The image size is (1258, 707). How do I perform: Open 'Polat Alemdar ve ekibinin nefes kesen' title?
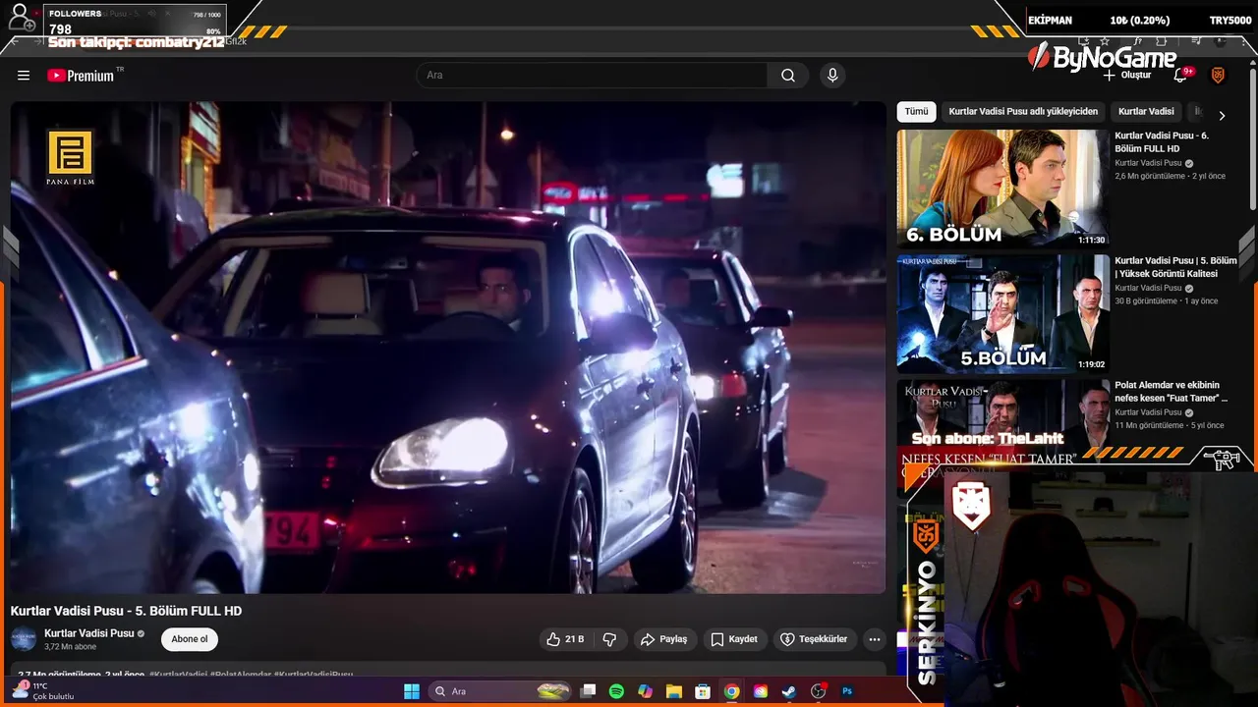pos(1172,392)
